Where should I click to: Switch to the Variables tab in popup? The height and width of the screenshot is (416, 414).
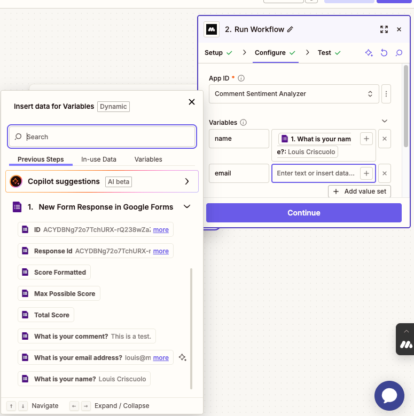pyautogui.click(x=149, y=159)
